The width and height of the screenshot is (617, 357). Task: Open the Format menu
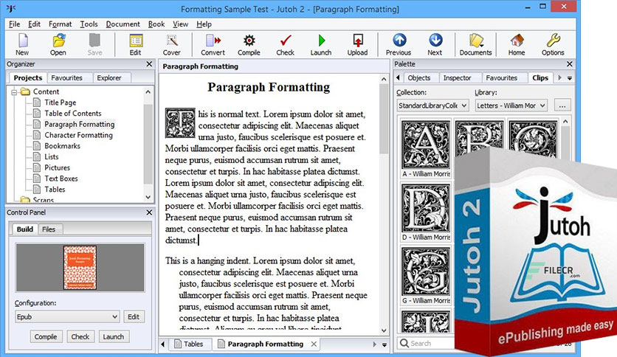(x=61, y=24)
